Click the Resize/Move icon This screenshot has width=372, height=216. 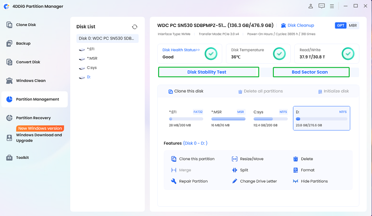(234, 159)
